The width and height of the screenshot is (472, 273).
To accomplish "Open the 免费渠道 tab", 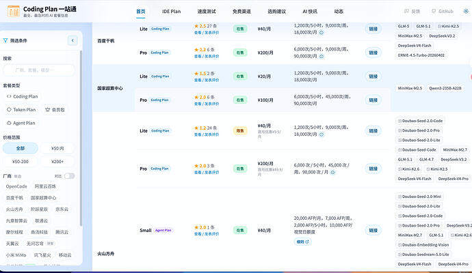I will click(241, 12).
